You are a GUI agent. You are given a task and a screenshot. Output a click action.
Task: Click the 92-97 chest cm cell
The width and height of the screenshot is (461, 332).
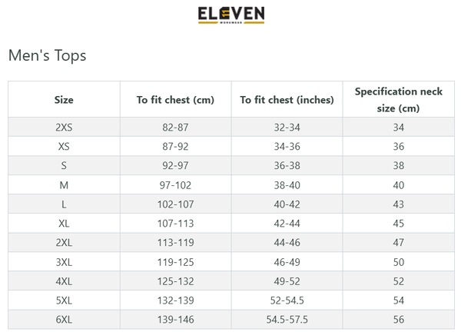click(175, 165)
